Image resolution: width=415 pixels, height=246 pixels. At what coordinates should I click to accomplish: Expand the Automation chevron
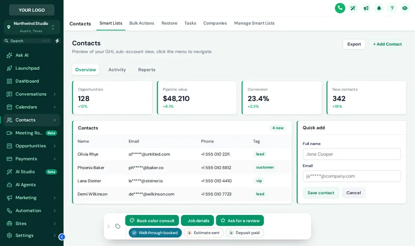pyautogui.click(x=54, y=211)
